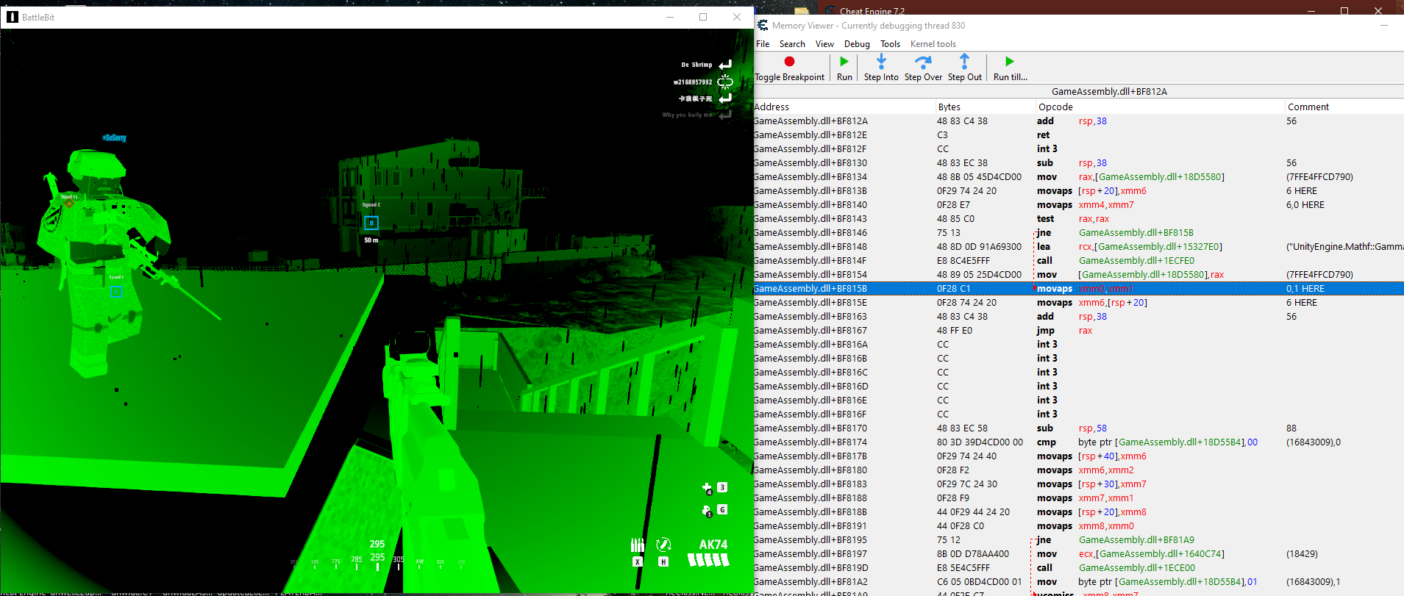Image resolution: width=1404 pixels, height=596 pixels.
Task: Click the UnityEngine.Mathf::Gamma comment
Action: [x=1344, y=247]
